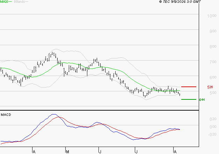Select the green support level line
The image size is (219, 154).
[189, 99]
